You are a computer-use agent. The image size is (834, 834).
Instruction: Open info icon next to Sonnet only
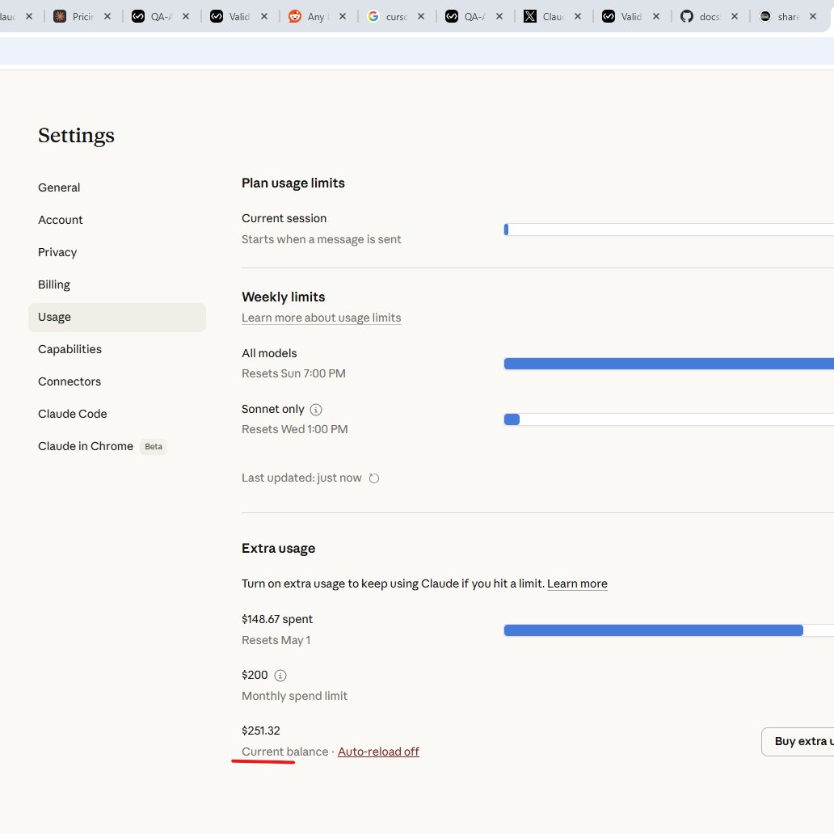click(316, 410)
